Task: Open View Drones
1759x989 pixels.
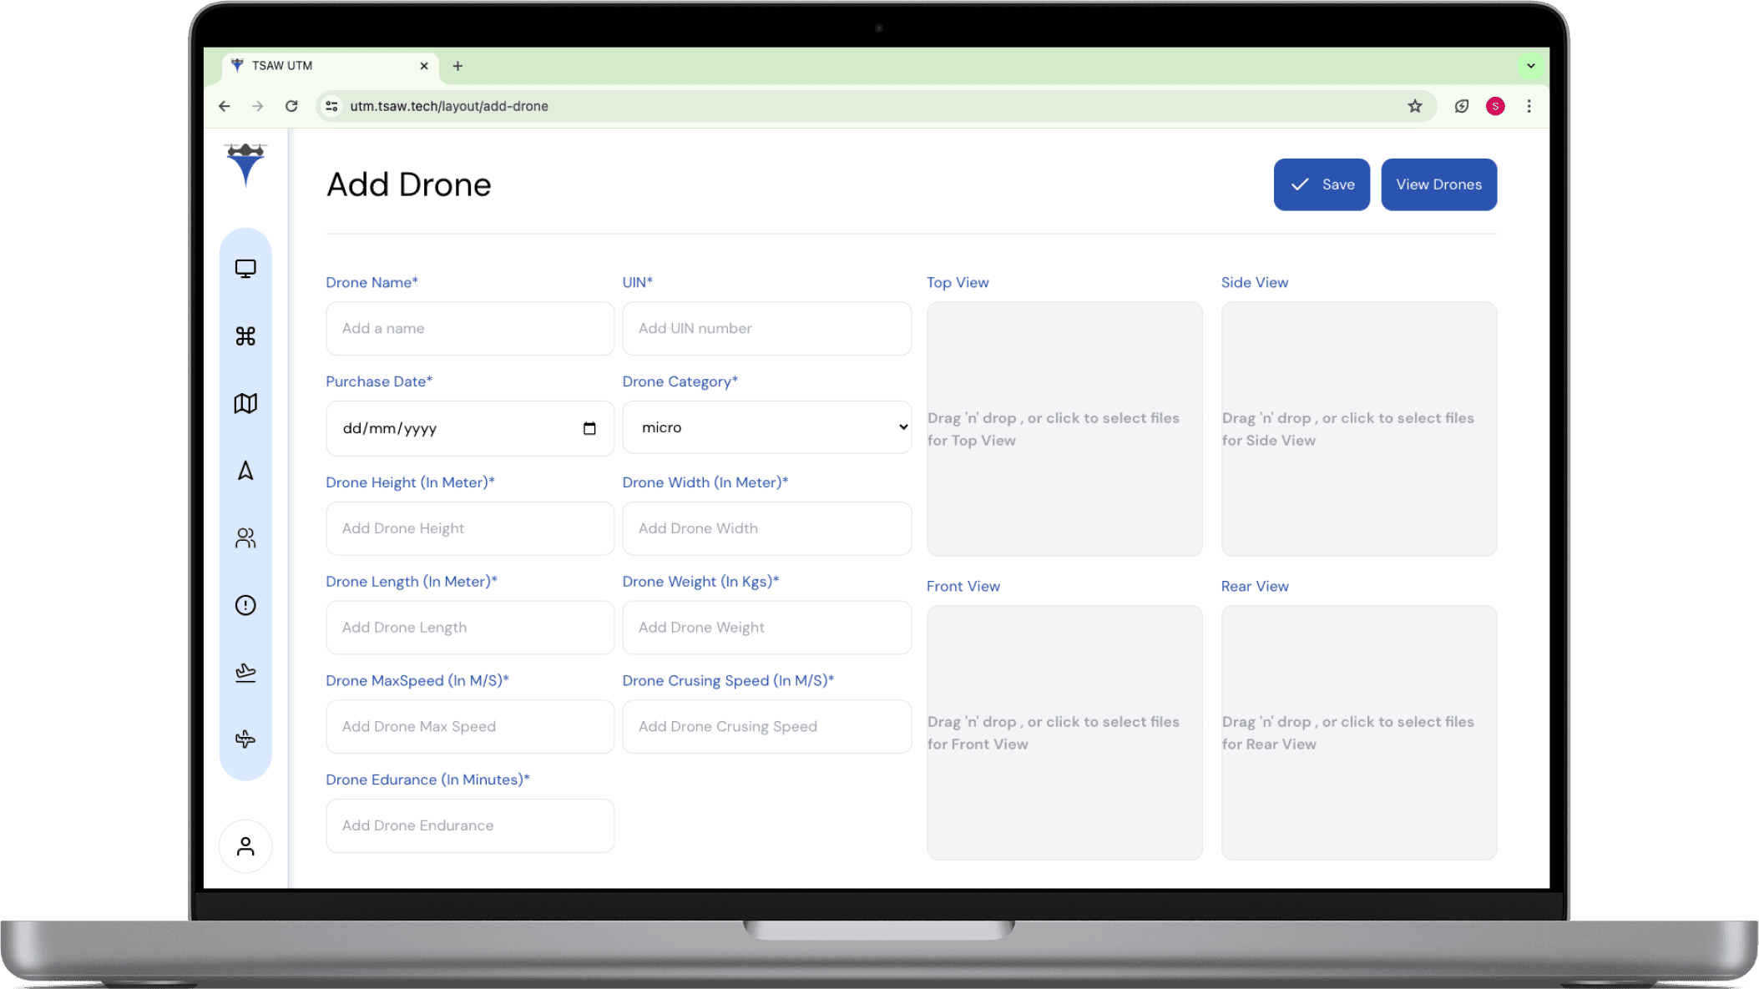Action: point(1438,184)
